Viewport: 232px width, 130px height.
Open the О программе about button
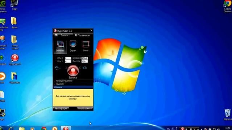pyautogui.click(x=85, y=109)
